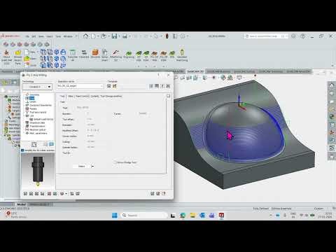The image size is (336, 252).
Task: Click the Save icon in top toolbar
Action: 114,36
